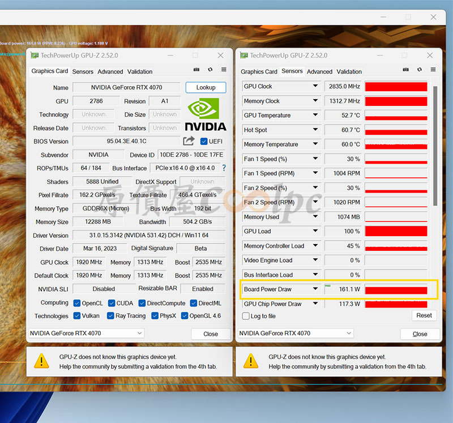Open Memory Temperature sensor dropdown arrow

click(315, 144)
